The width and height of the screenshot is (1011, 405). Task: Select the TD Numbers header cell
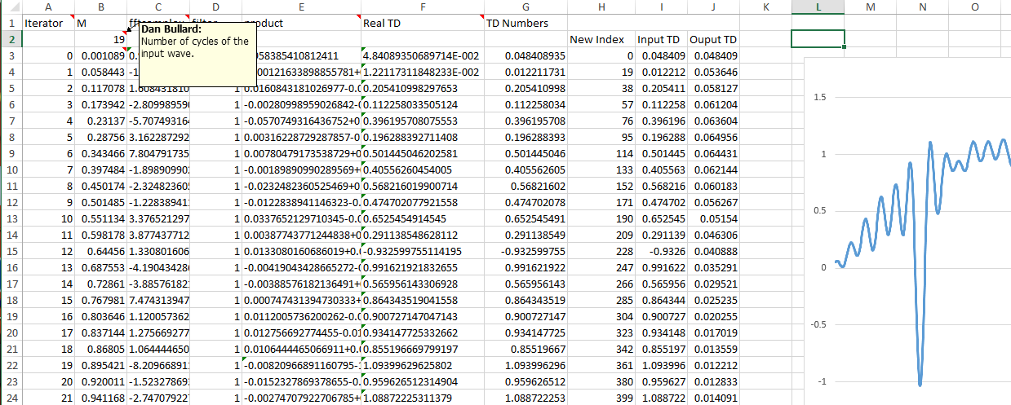525,23
